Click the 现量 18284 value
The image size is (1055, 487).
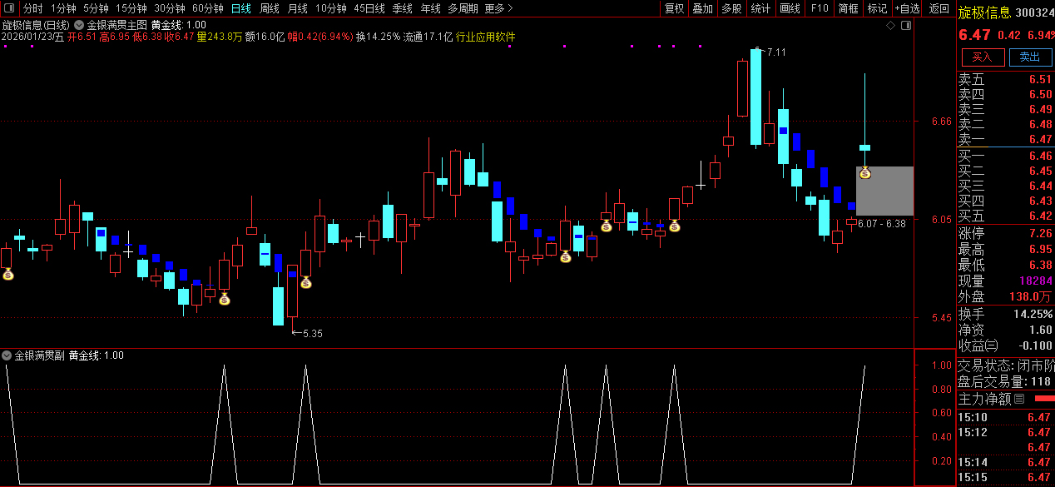(1036, 281)
